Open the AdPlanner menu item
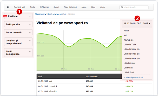 44,7
